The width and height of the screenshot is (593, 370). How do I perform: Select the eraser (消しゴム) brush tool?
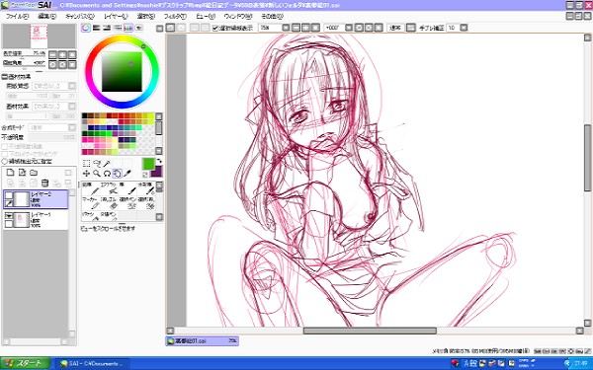pos(109,203)
